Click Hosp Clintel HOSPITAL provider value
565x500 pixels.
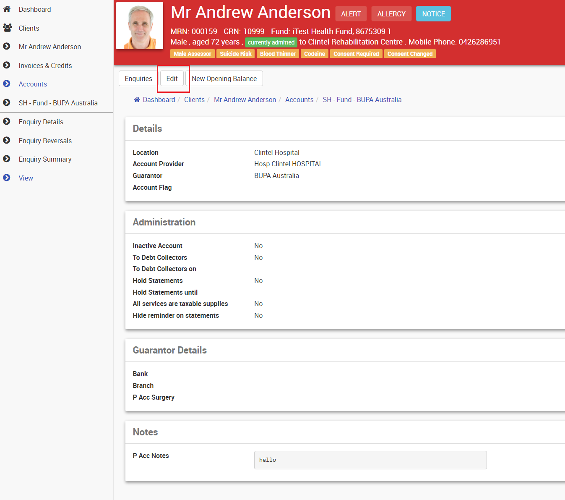[x=289, y=164]
